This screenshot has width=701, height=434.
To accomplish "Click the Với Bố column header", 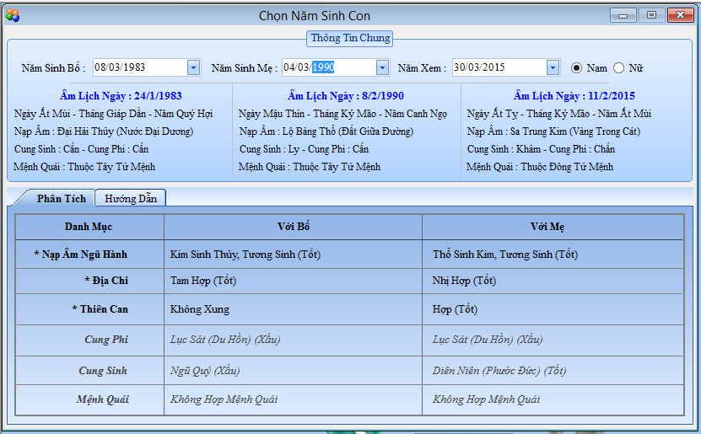I will click(293, 227).
